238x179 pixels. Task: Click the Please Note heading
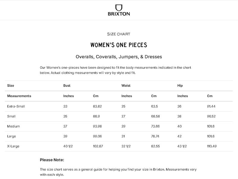pos(52,160)
